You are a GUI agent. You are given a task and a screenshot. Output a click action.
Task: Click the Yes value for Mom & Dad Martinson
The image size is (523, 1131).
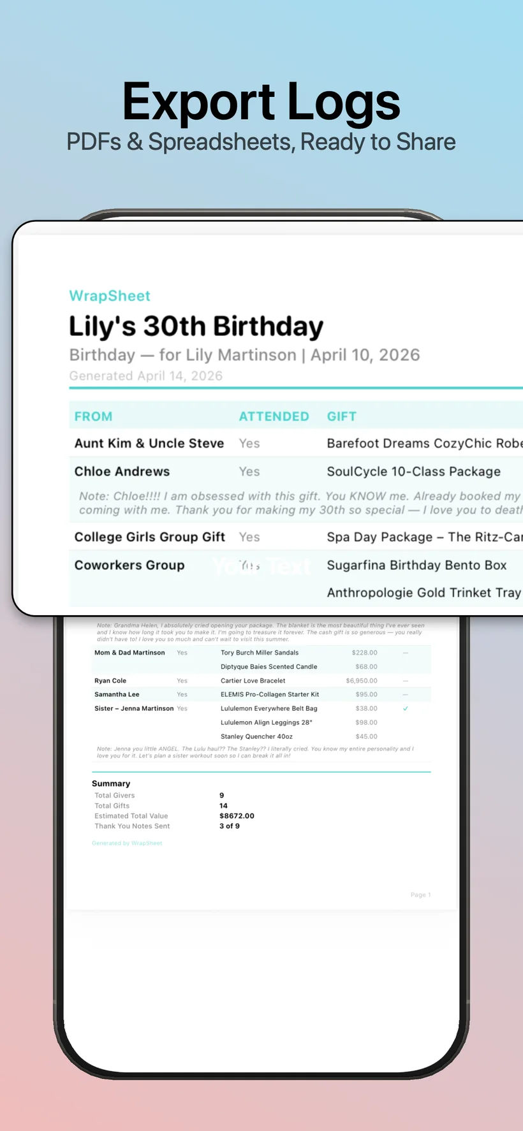[x=182, y=653]
